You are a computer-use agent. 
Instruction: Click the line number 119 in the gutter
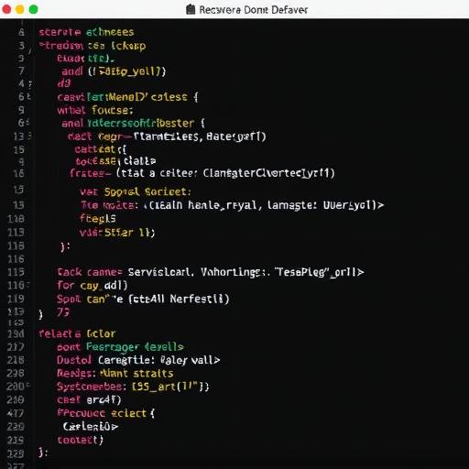(x=16, y=299)
